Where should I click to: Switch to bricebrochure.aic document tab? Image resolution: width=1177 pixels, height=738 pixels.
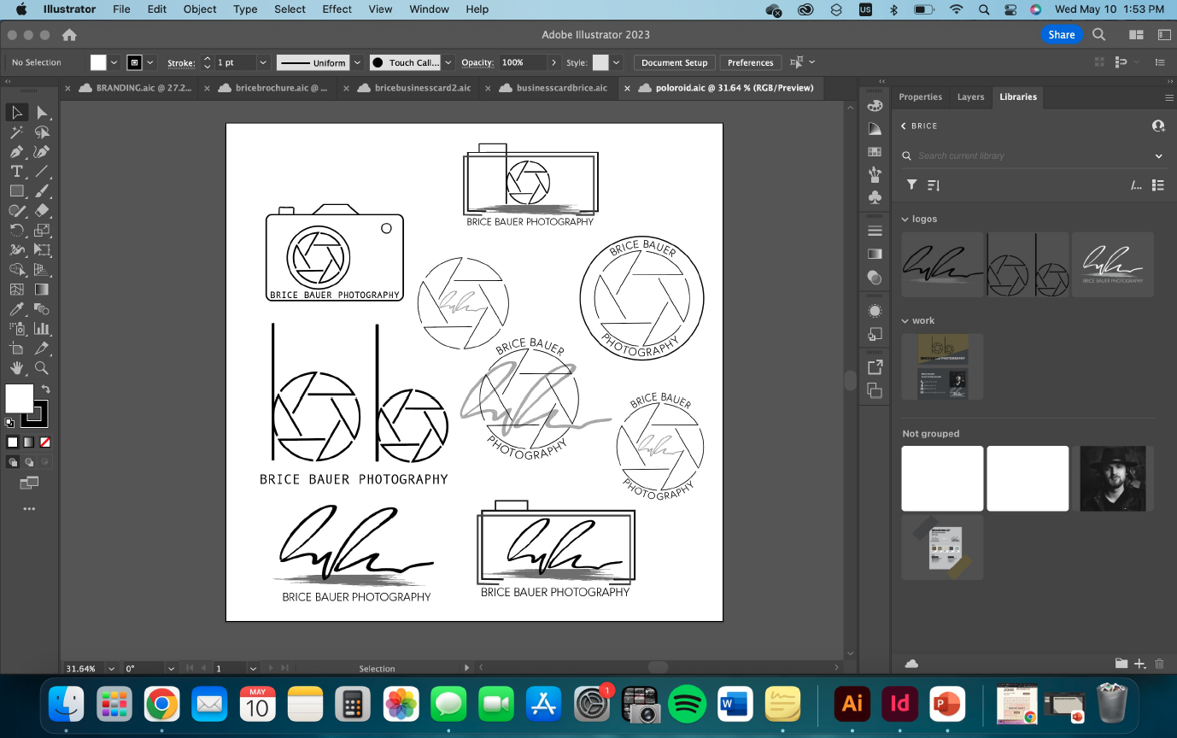tap(281, 88)
